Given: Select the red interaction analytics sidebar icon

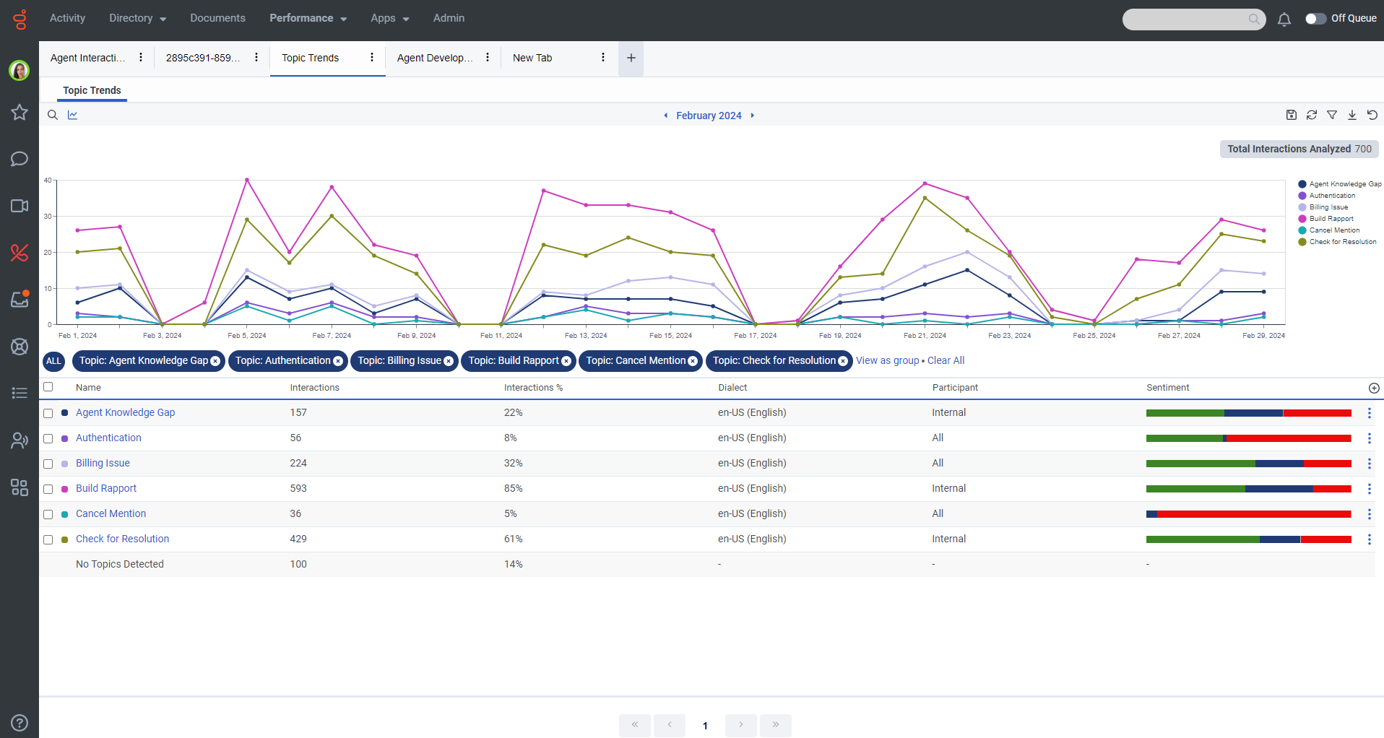Looking at the screenshot, I should coord(19,253).
